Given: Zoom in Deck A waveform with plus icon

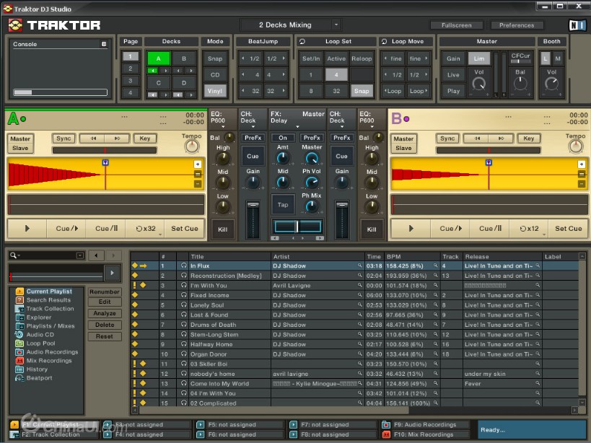Looking at the screenshot, I should pos(198,165).
